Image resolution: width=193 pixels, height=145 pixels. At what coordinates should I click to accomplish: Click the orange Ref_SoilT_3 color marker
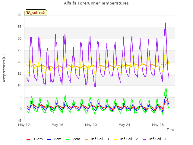coord(87,140)
